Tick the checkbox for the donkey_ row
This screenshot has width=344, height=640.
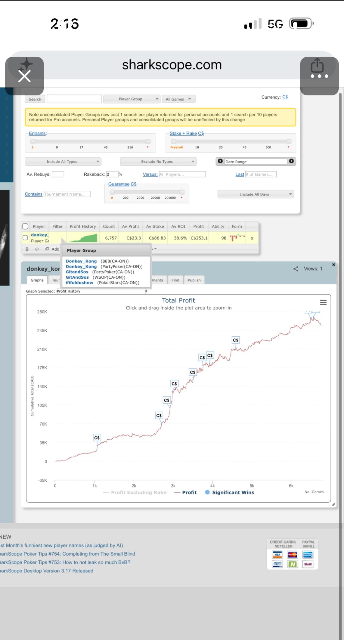pos(25,238)
